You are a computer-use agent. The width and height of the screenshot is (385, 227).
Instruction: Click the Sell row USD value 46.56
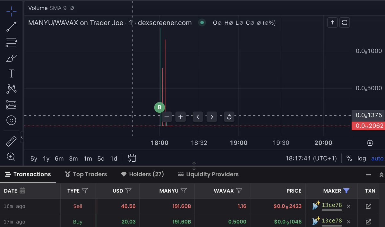click(x=128, y=206)
